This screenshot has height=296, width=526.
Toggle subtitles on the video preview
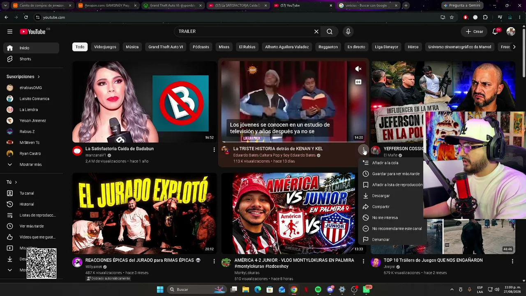[358, 82]
